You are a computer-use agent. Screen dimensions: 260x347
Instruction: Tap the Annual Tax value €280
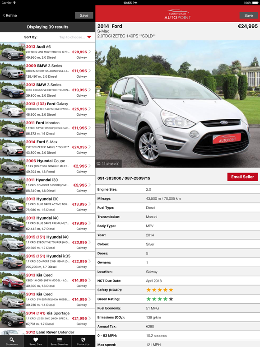coord(150,326)
